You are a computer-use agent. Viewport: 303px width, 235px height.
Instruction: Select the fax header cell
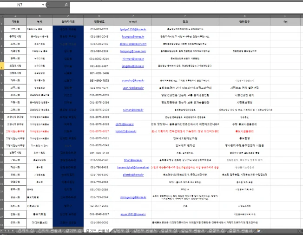(285, 22)
